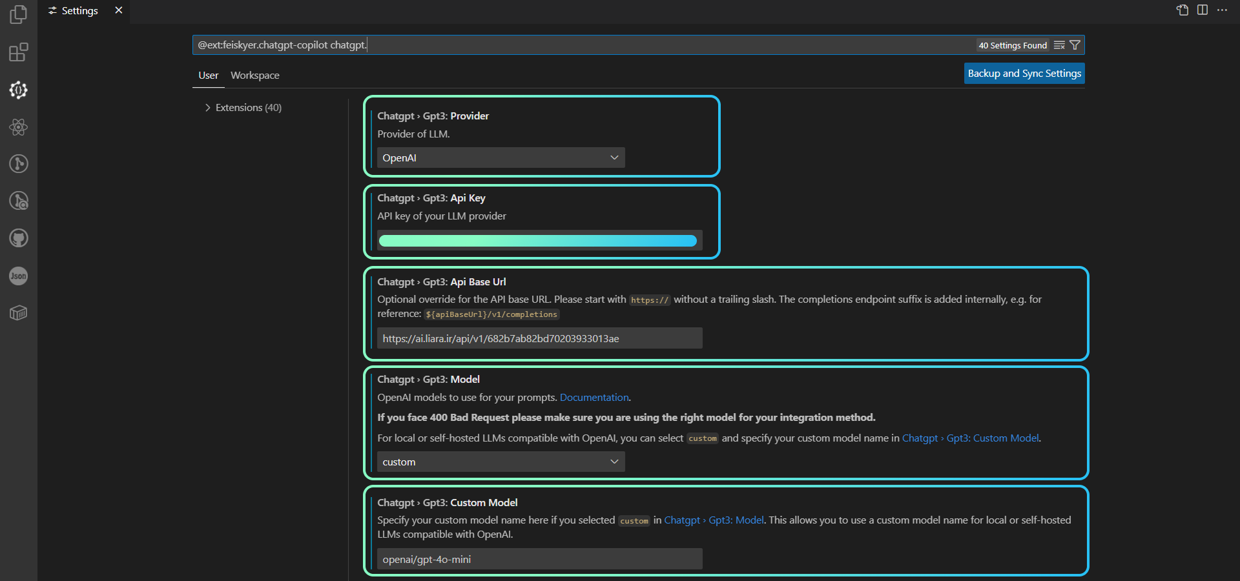Click 'Chatgpt › Gpt3: Model' setting title
This screenshot has height=581, width=1240.
point(429,380)
